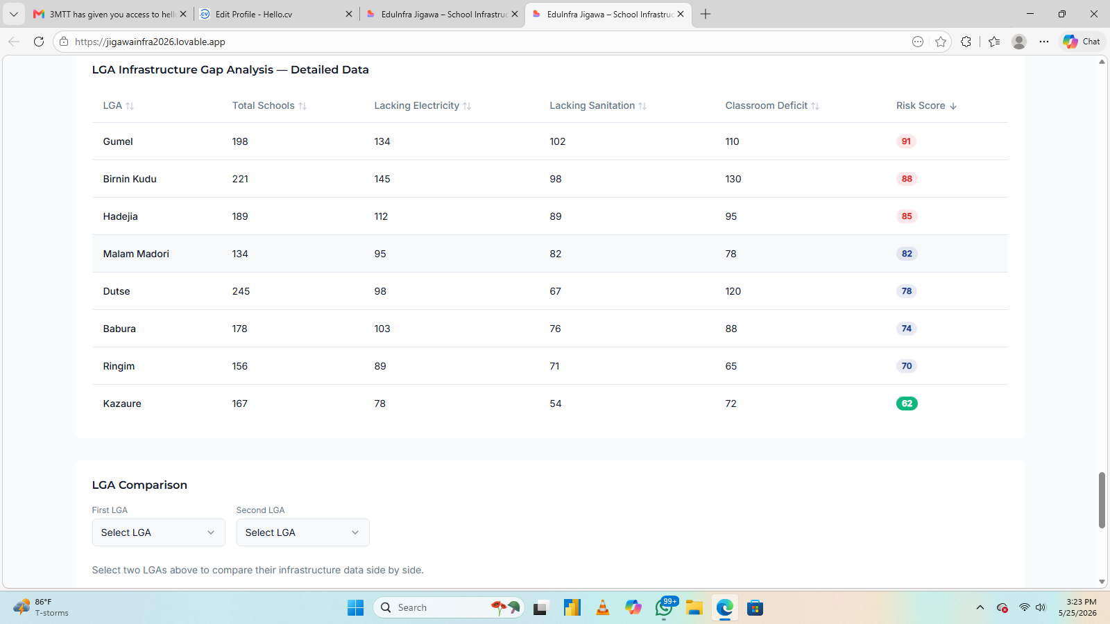This screenshot has width=1110, height=624.
Task: Sort table by LGA column
Action: coord(118,105)
